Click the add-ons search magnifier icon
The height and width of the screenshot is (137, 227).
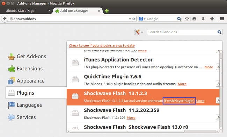click(x=219, y=32)
